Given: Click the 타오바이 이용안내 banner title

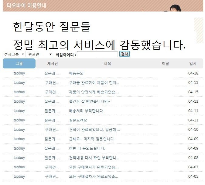Looking at the screenshot, I should (26, 5).
